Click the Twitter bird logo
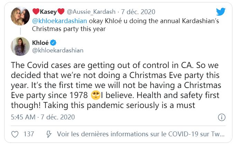Viewport: 238px width, 147px height. click(x=221, y=12)
